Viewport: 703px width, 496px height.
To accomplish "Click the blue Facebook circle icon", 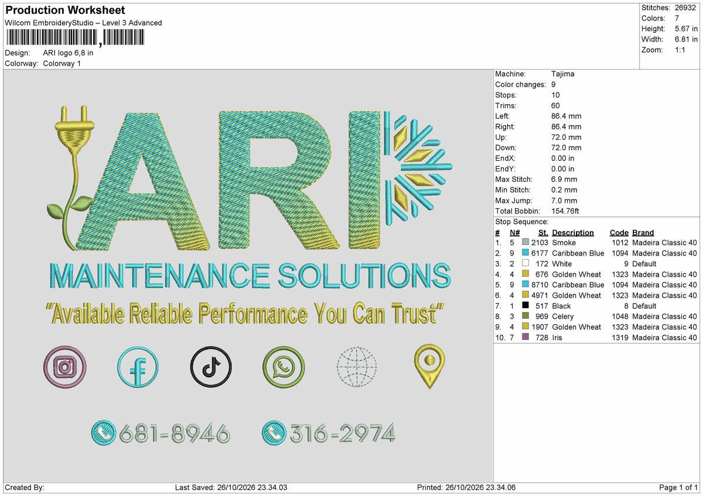I will (138, 367).
